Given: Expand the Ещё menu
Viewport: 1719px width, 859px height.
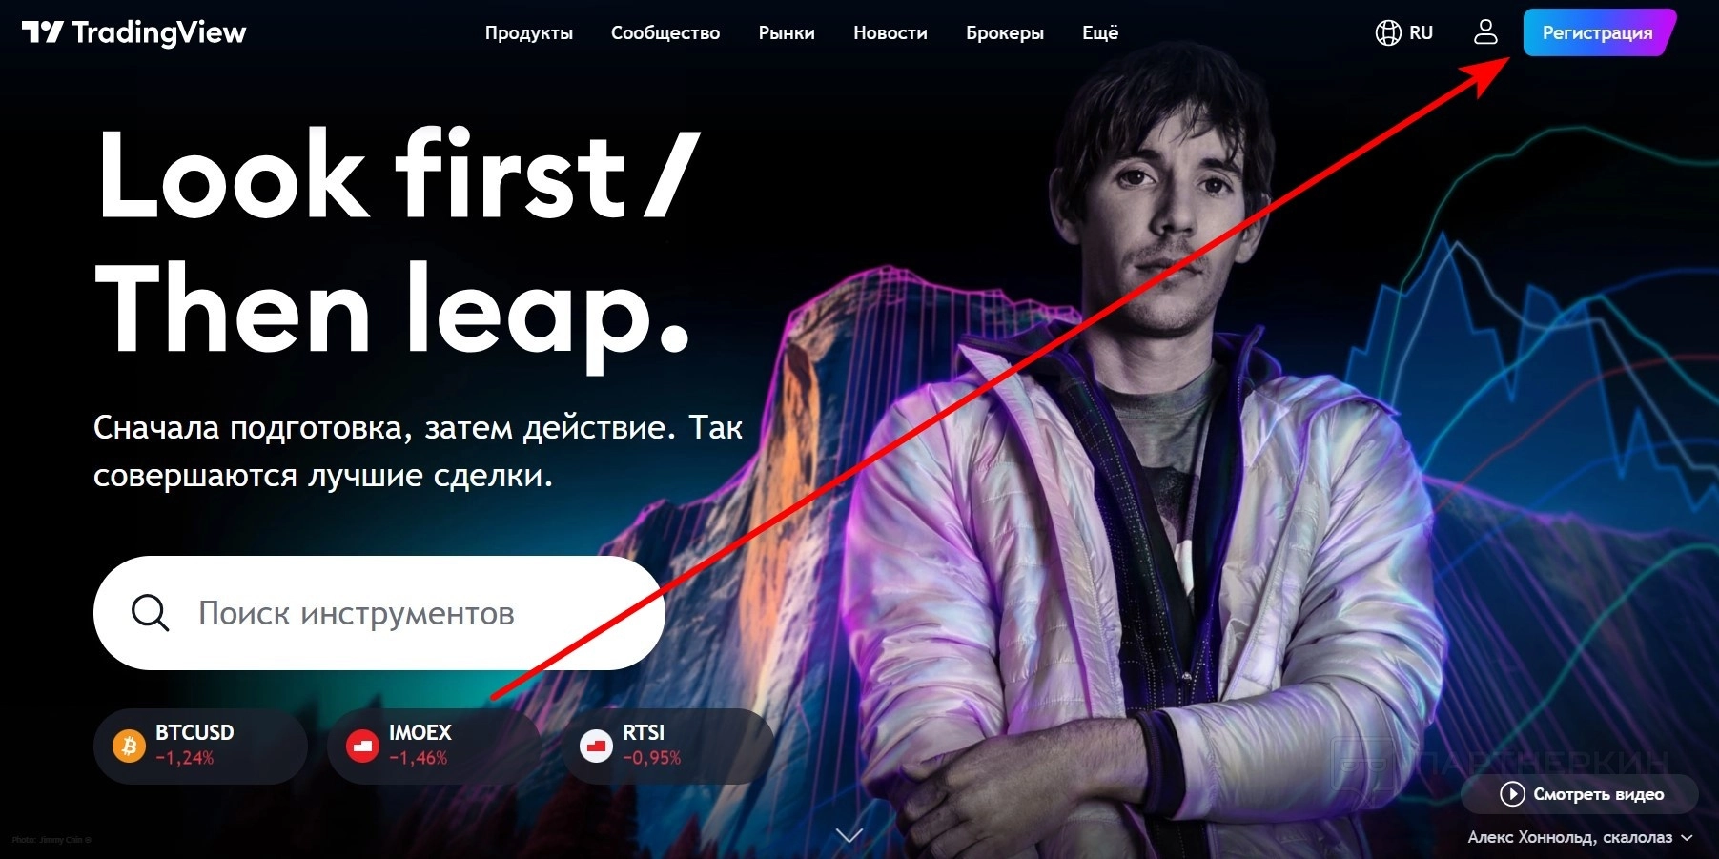Looking at the screenshot, I should (1100, 32).
